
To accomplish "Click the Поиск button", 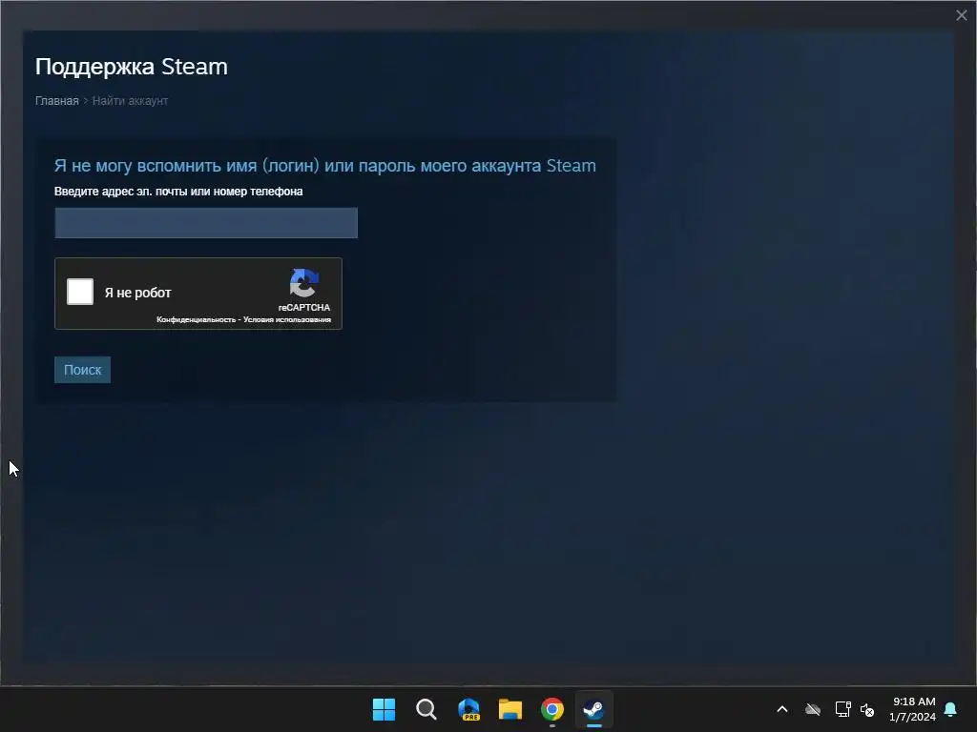I will coord(82,370).
